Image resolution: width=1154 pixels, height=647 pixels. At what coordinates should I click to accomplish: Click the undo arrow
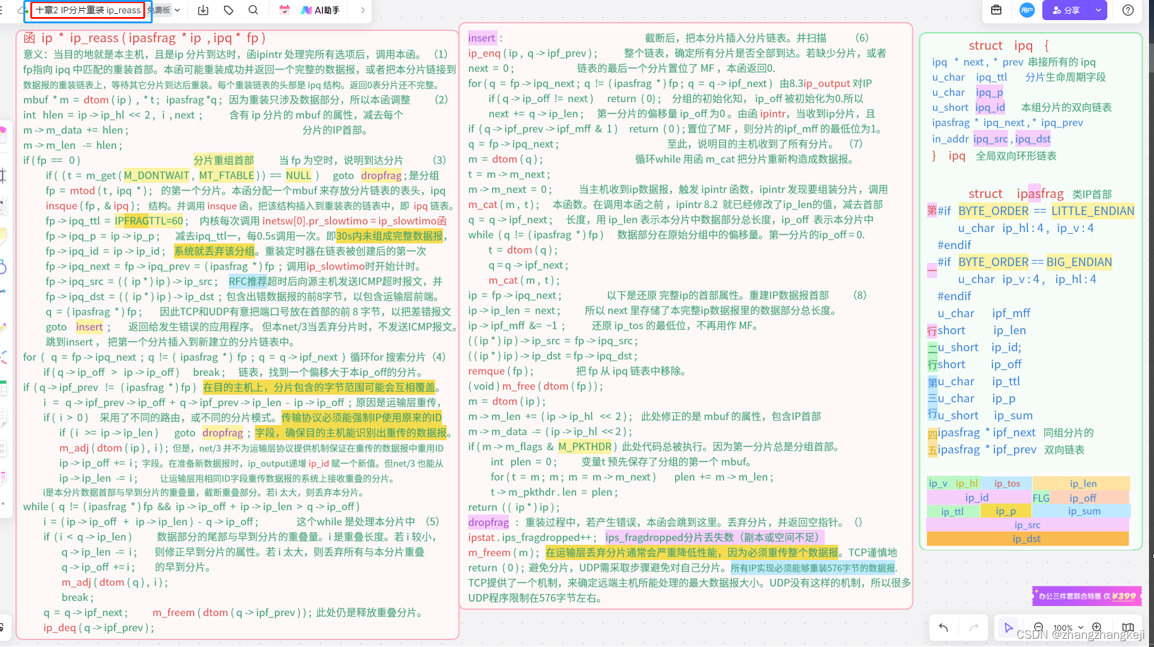pos(943,627)
